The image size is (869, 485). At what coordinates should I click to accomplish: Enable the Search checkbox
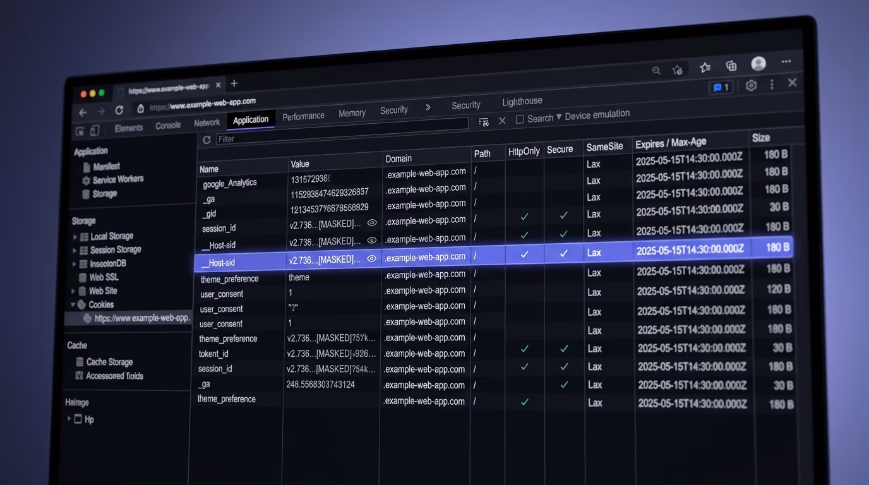point(520,119)
